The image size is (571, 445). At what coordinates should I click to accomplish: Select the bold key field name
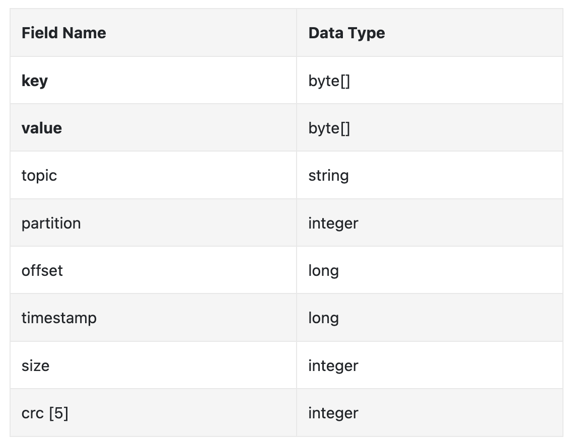[x=34, y=81]
